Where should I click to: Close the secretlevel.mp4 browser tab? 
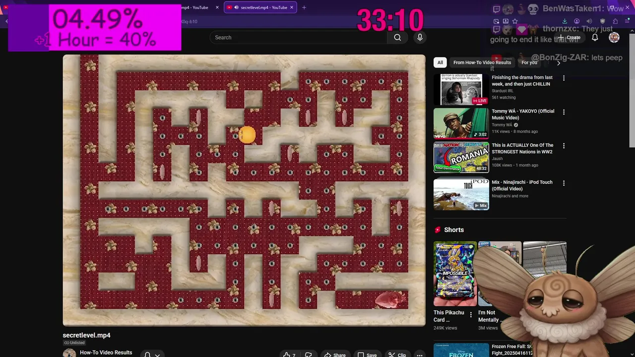point(292,7)
